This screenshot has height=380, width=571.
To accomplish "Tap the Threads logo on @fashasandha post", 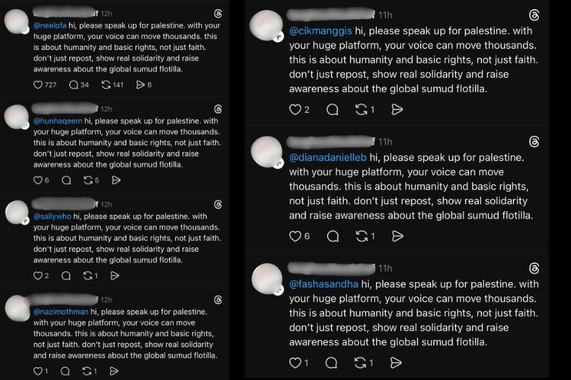I will (x=534, y=268).
